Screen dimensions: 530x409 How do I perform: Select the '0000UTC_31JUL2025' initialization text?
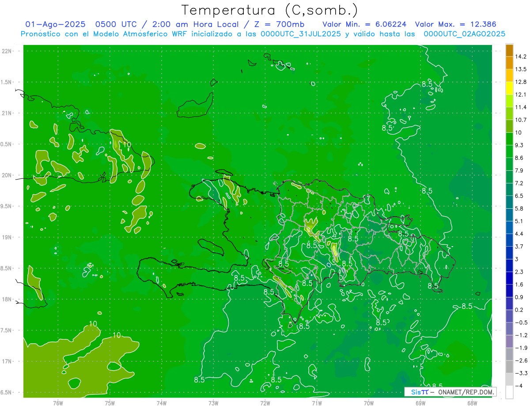[301, 34]
